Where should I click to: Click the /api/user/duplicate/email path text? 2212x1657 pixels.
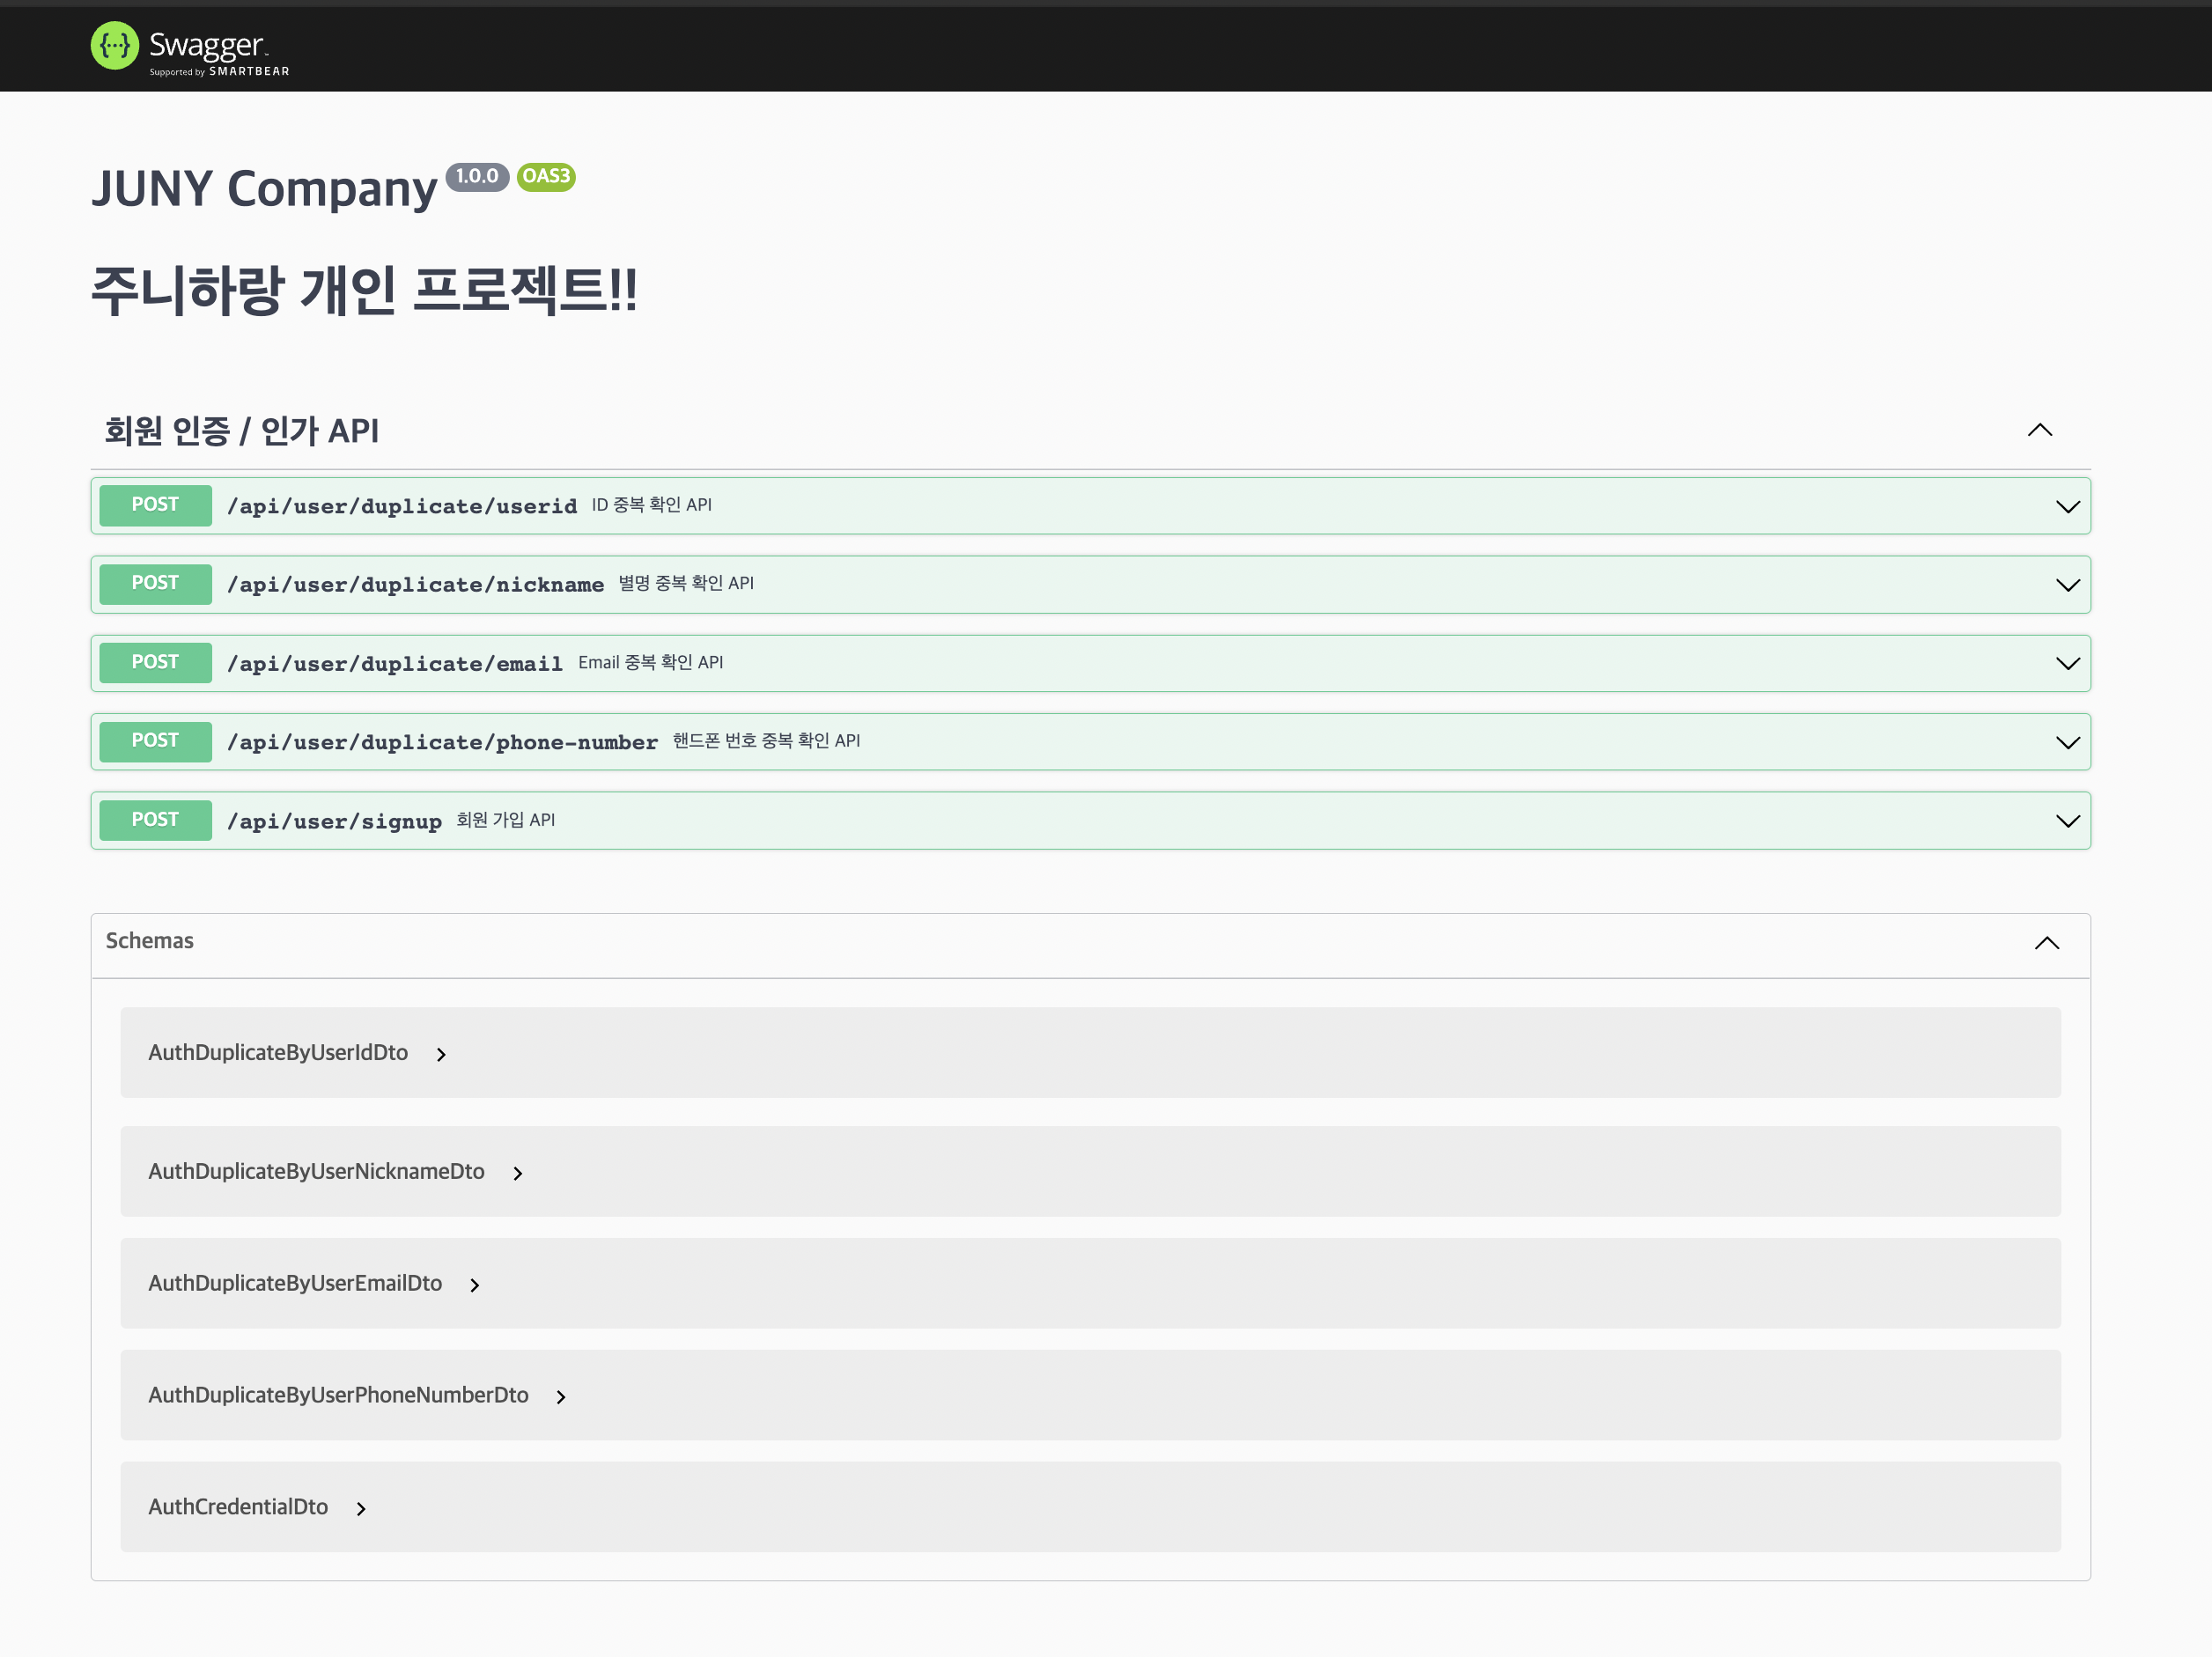(394, 664)
